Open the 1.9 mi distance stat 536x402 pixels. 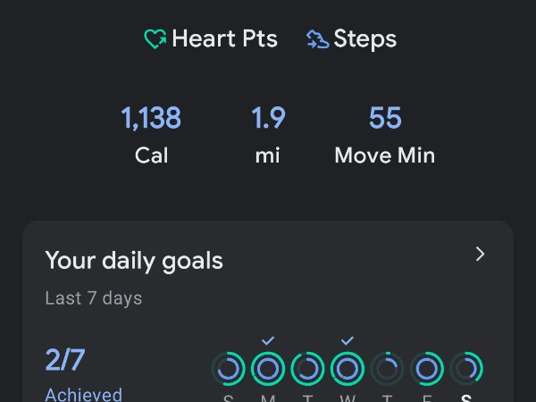pyautogui.click(x=267, y=134)
